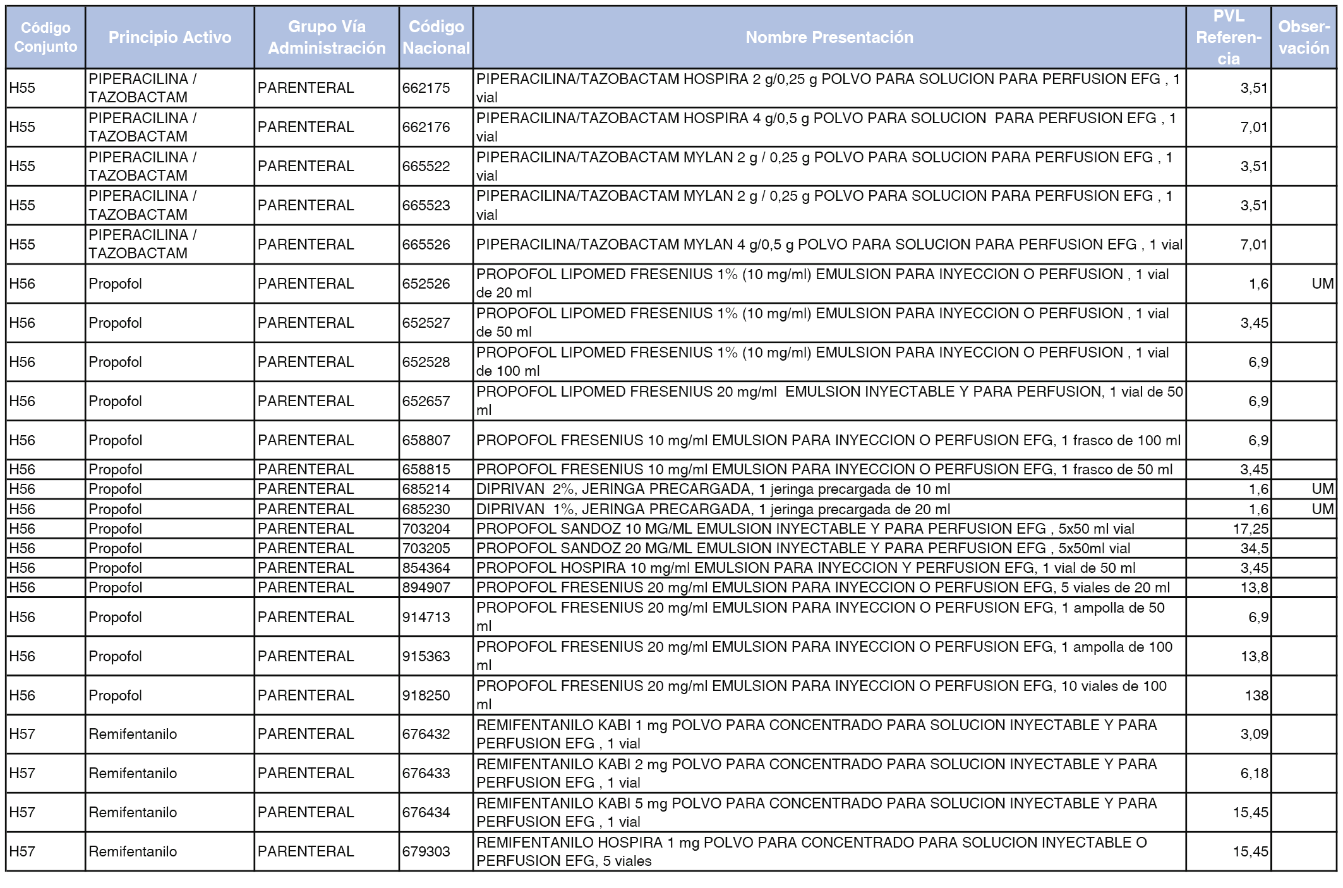The image size is (1343, 888).
Task: Click UM observation for DIPRIVAN 2%
Action: (x=1323, y=489)
